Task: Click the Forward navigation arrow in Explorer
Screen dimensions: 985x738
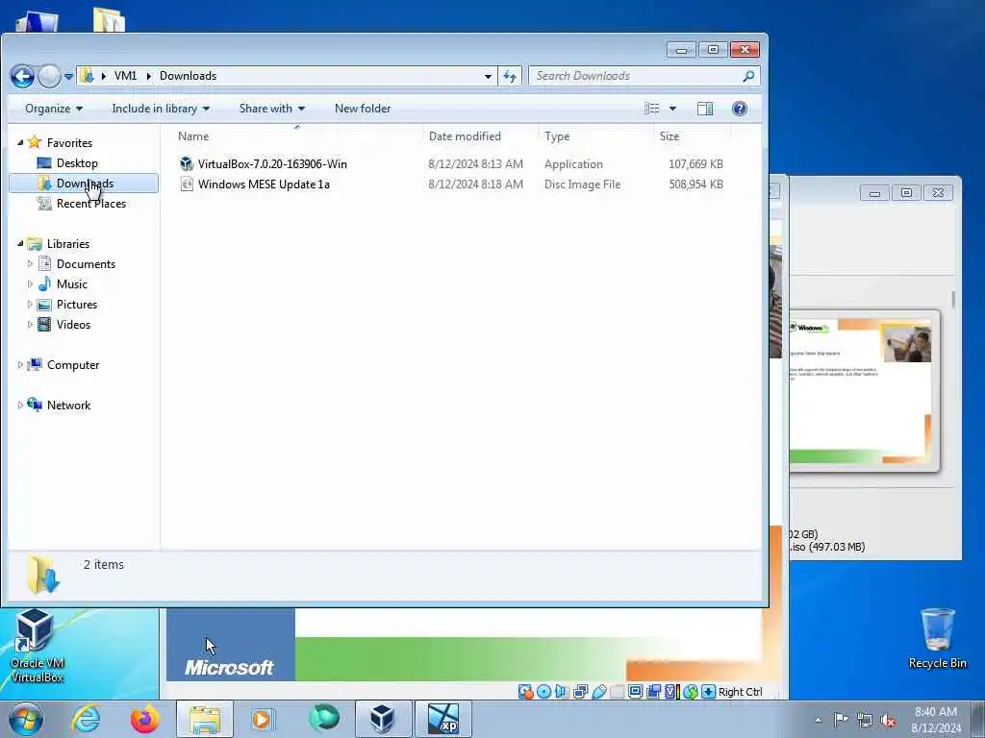Action: 49,77
